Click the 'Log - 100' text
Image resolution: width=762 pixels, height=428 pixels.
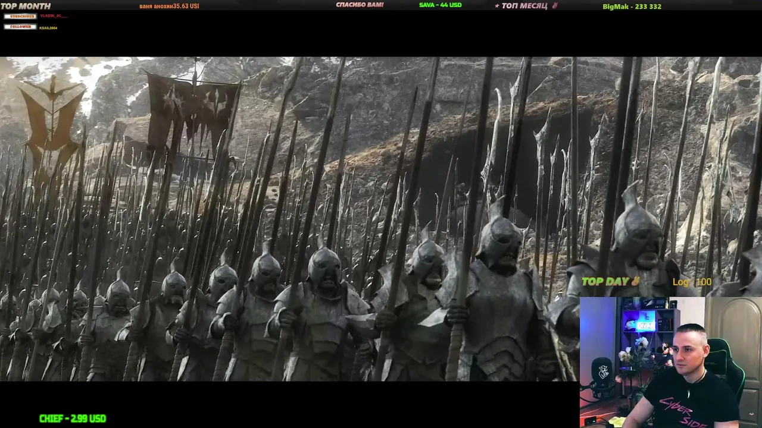[692, 282]
